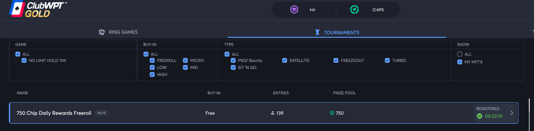Viewport: 534px width, 131px height.
Task: Click the green registered checkmark icon
Action: 479,116
